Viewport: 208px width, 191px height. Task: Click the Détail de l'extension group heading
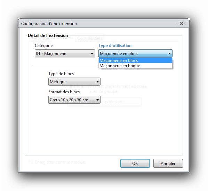[48, 35]
